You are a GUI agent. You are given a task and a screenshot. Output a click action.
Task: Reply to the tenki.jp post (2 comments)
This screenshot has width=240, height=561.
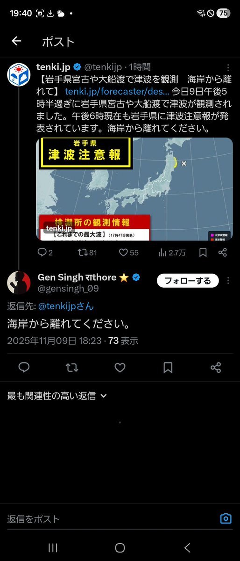45,253
